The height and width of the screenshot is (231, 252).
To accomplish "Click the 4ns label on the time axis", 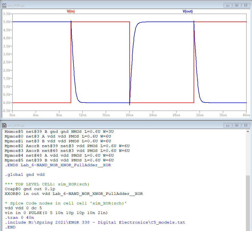I will coord(36,115).
